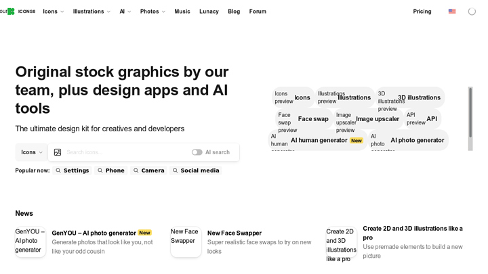Open the AI human generator chip
The width and height of the screenshot is (488, 274).
tap(317, 141)
